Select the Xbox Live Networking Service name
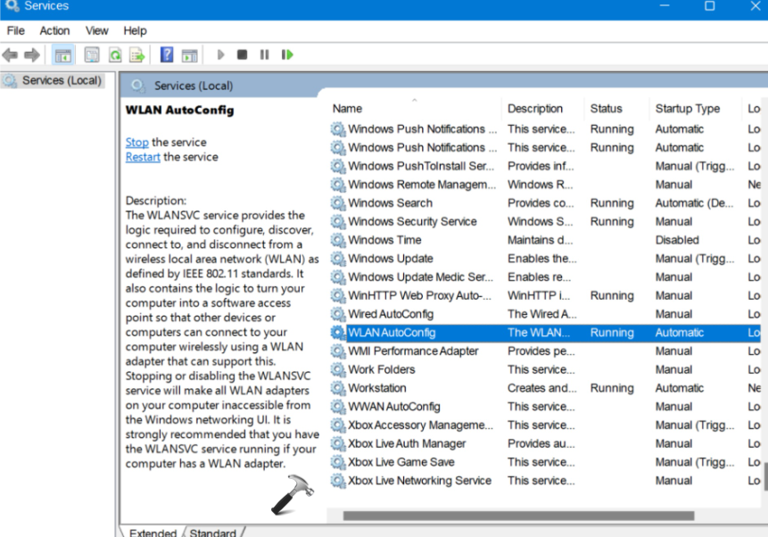 pyautogui.click(x=420, y=481)
